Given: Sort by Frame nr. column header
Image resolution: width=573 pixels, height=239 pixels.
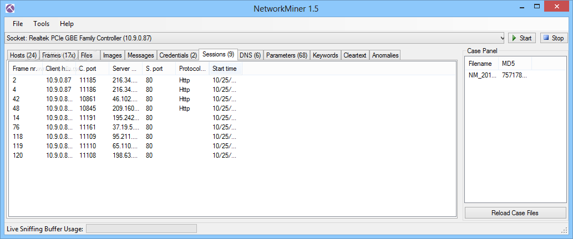Looking at the screenshot, I should coord(26,69).
